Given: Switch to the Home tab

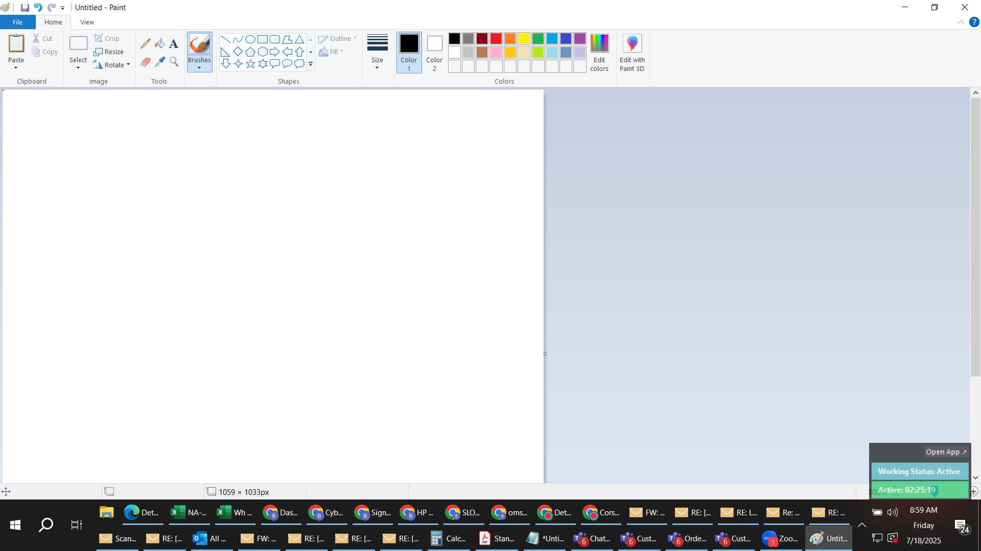Looking at the screenshot, I should click(x=53, y=22).
